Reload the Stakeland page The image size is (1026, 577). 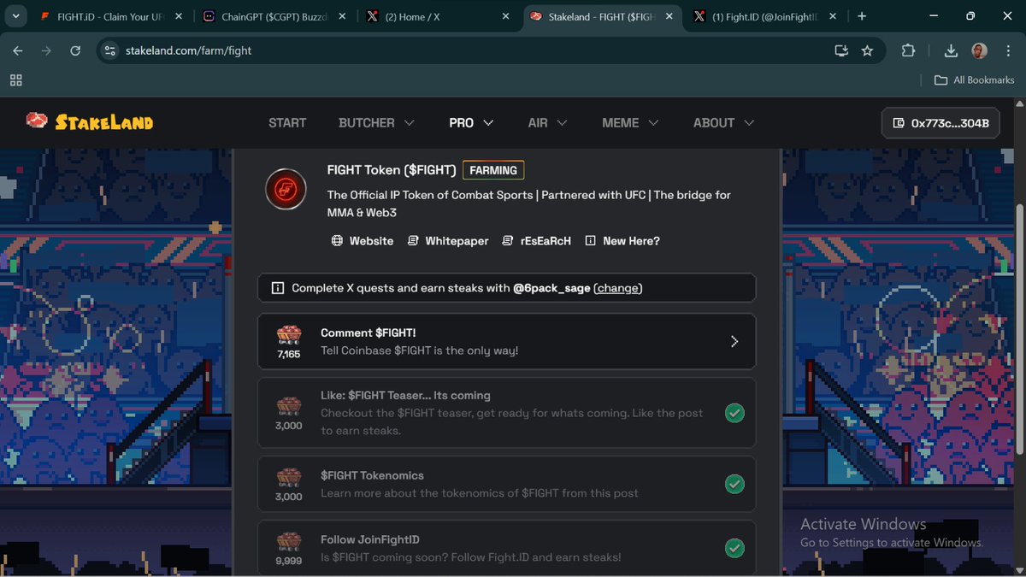click(x=75, y=50)
